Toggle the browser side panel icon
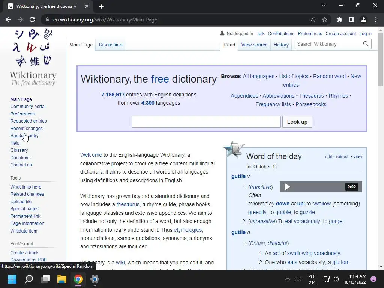The height and width of the screenshot is (288, 384). [x=352, y=19]
